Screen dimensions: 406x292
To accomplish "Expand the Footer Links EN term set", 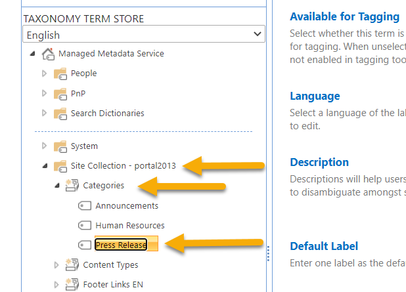I will tap(57, 285).
